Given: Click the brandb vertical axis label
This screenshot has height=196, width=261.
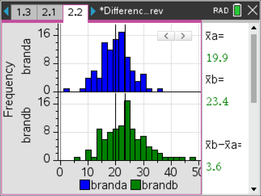Looking at the screenshot, I should (x=27, y=126).
